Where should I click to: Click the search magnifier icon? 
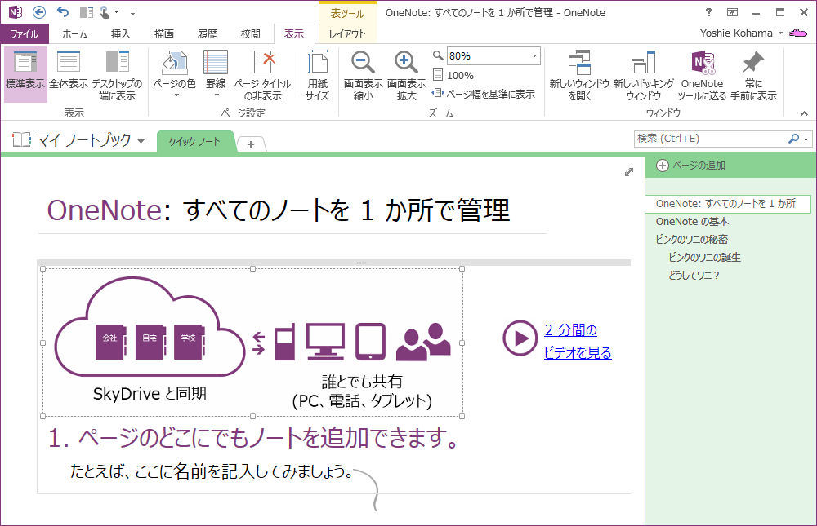point(793,139)
